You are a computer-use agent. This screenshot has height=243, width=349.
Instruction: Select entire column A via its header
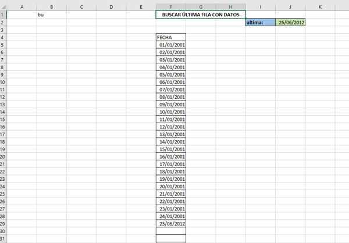[22, 7]
